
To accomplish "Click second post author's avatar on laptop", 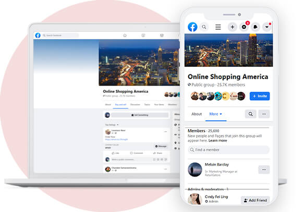I will [107, 169].
